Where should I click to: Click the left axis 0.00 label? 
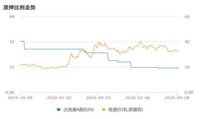pos(10,92)
